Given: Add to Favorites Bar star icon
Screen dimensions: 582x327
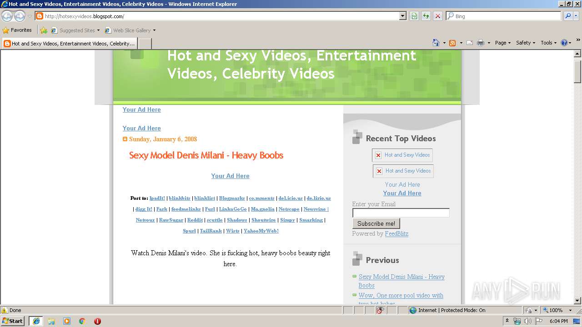Looking at the screenshot, I should point(43,30).
